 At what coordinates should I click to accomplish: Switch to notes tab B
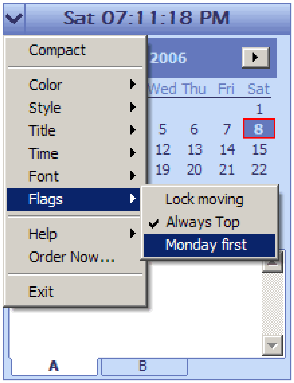pyautogui.click(x=144, y=366)
